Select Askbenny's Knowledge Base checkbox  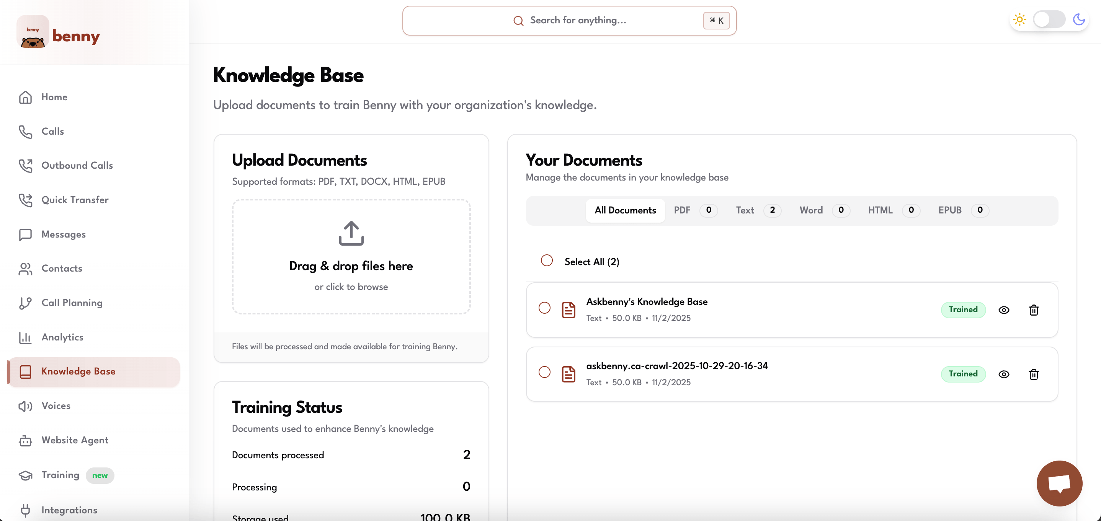(x=544, y=308)
